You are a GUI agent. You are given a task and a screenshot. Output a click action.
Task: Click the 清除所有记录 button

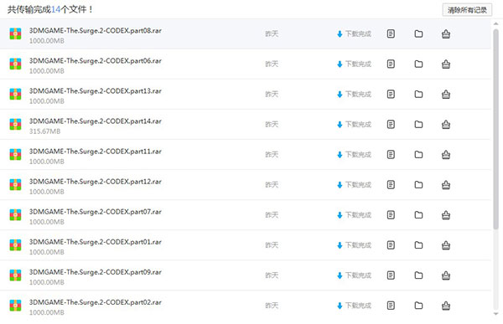click(467, 10)
